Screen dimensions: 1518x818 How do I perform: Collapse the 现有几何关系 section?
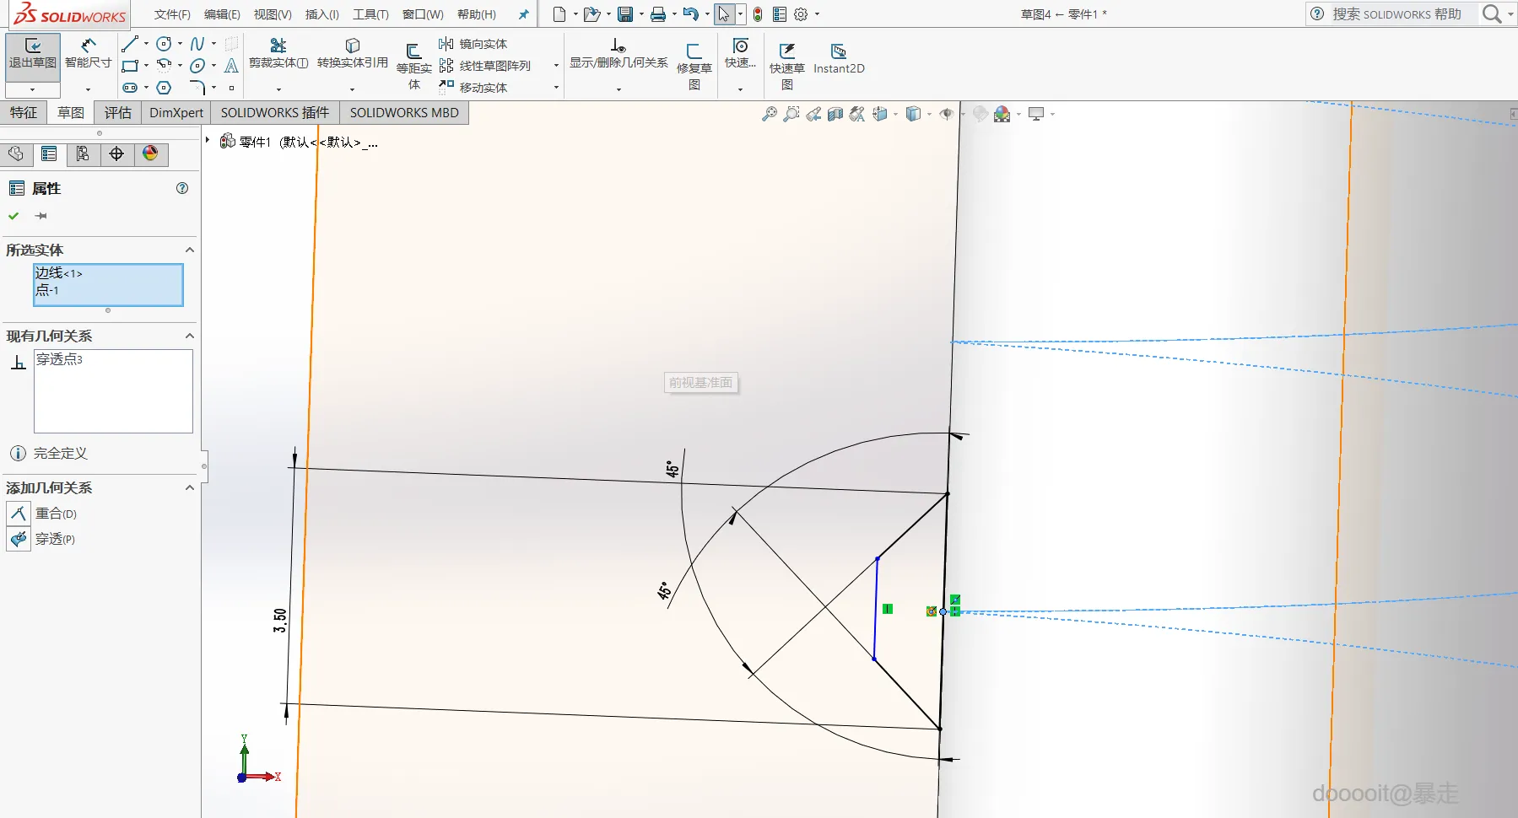pyautogui.click(x=190, y=336)
